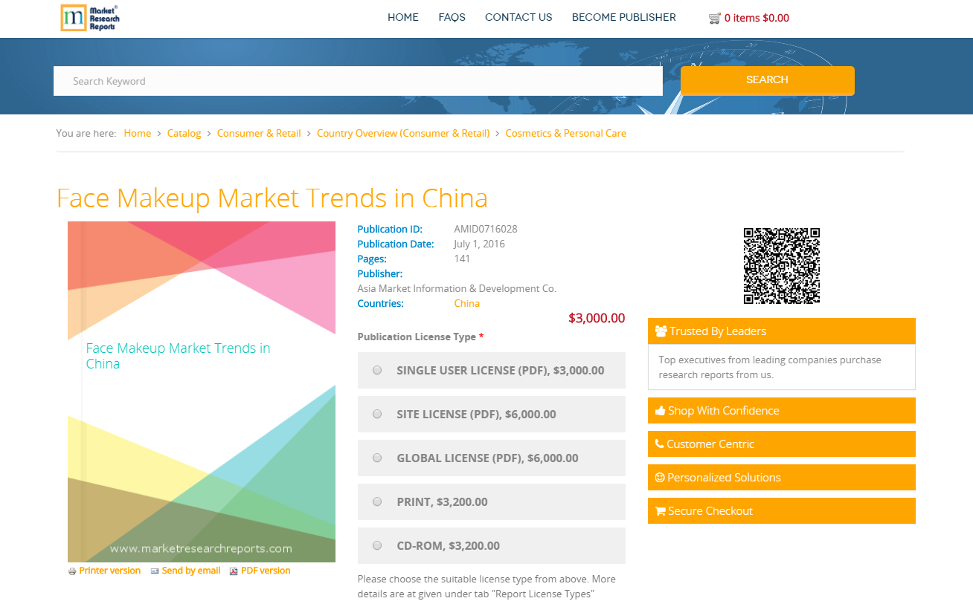The height and width of the screenshot is (604, 973).
Task: Select Site License (PDF) radio button
Action: [x=377, y=414]
